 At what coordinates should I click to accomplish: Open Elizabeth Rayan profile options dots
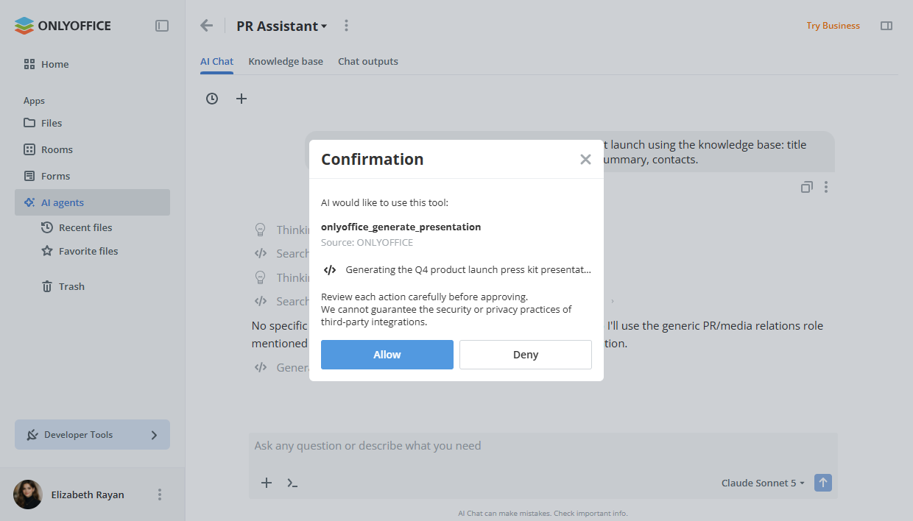(x=160, y=495)
